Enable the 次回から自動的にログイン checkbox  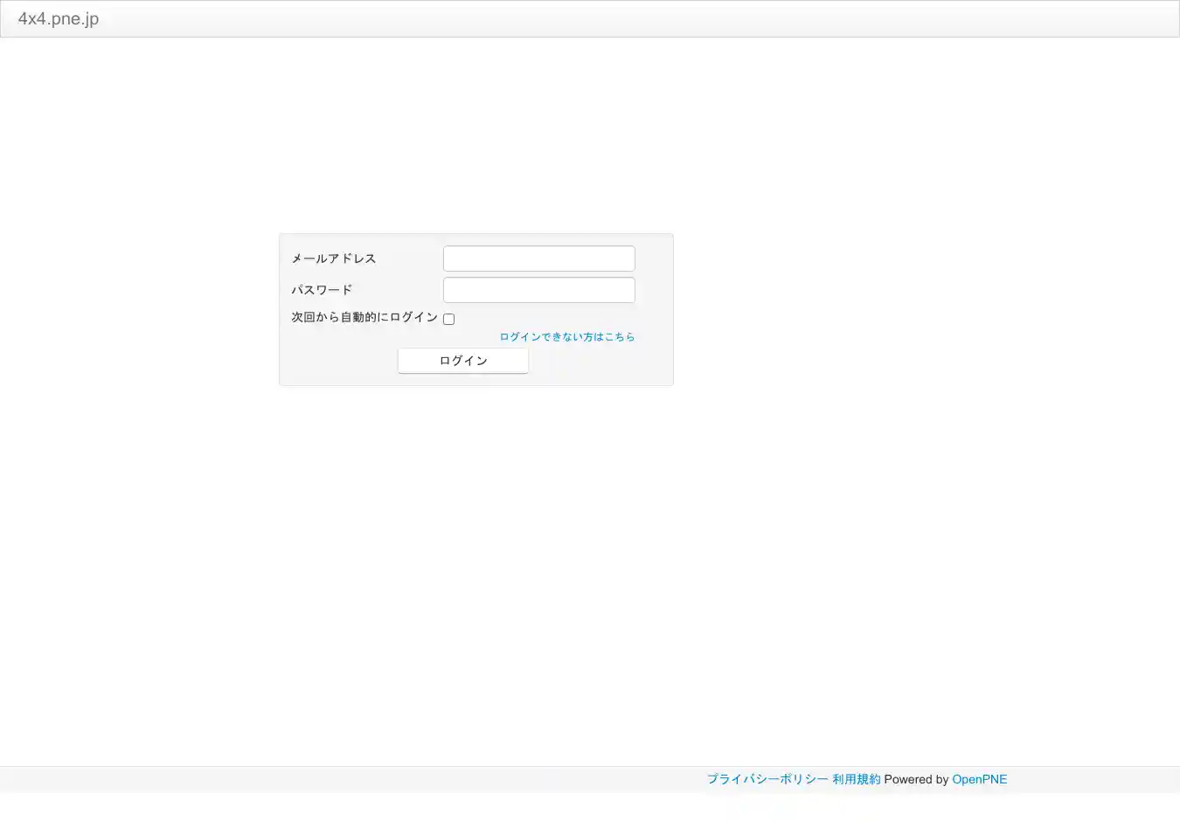pos(448,319)
